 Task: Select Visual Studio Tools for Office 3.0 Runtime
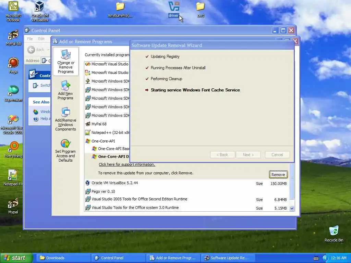(187, 208)
